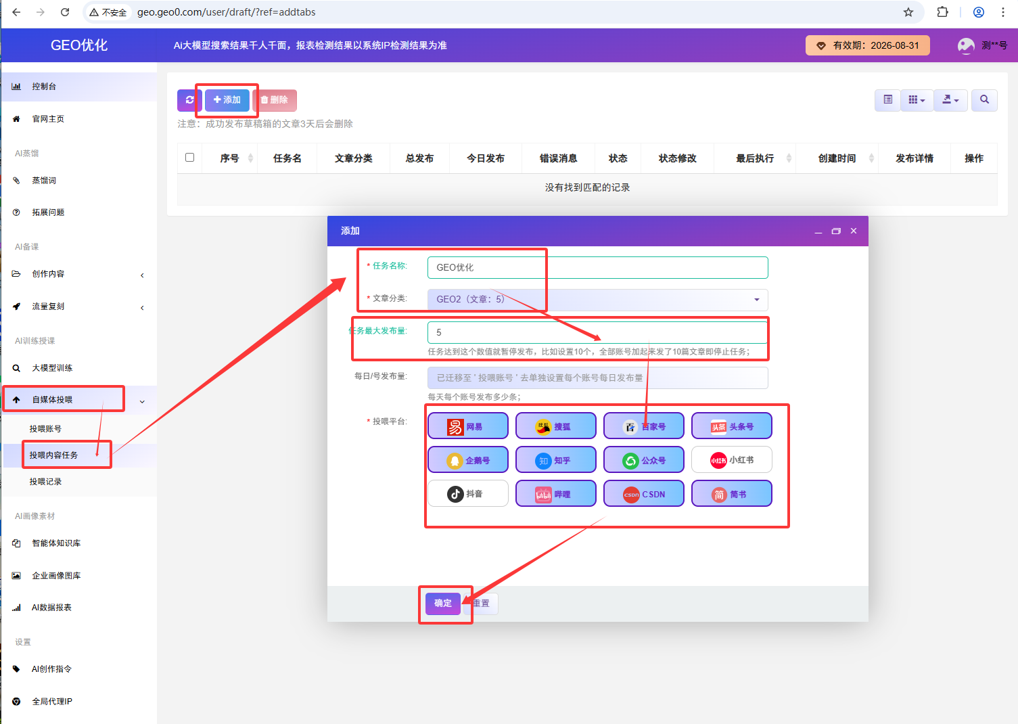Click the bookmark star in address bar
The width and height of the screenshot is (1018, 724).
(908, 12)
